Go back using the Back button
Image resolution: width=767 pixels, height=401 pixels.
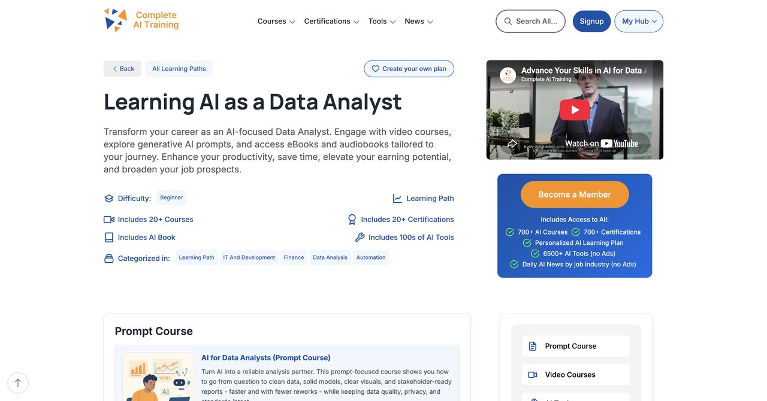click(123, 69)
